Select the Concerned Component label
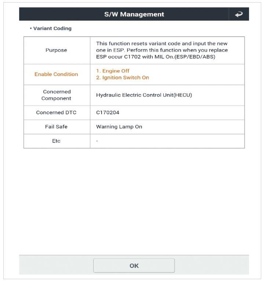 (56, 95)
